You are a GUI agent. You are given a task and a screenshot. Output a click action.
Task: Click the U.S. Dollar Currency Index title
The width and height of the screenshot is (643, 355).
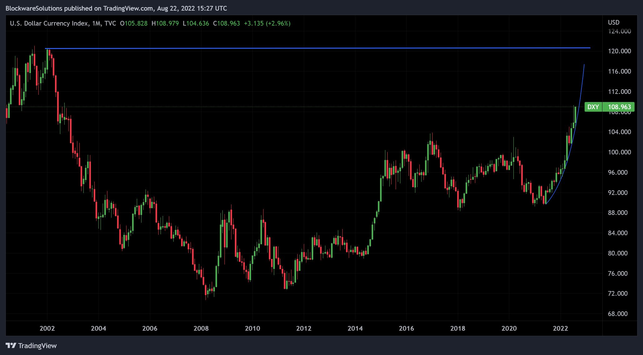49,23
